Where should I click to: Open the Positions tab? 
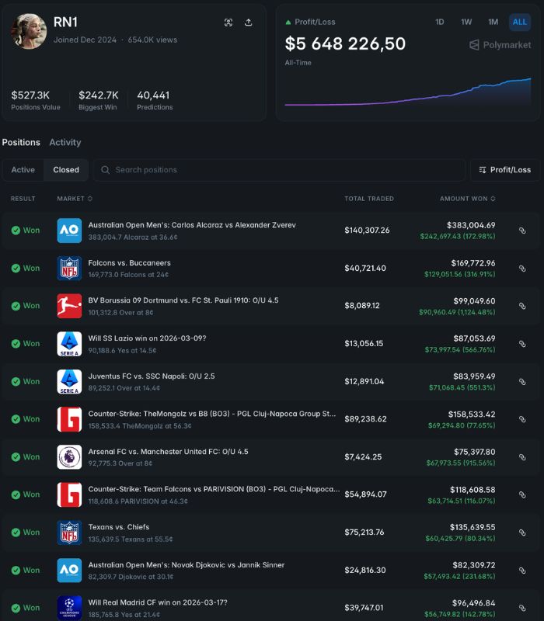click(21, 143)
